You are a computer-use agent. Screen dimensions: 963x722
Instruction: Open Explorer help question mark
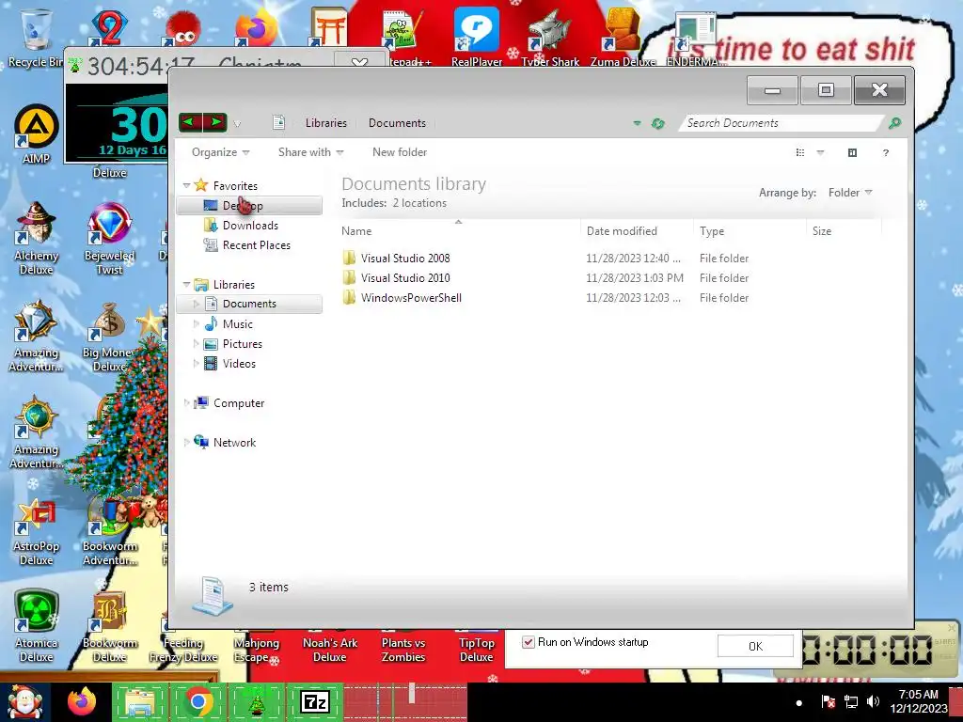click(x=886, y=152)
